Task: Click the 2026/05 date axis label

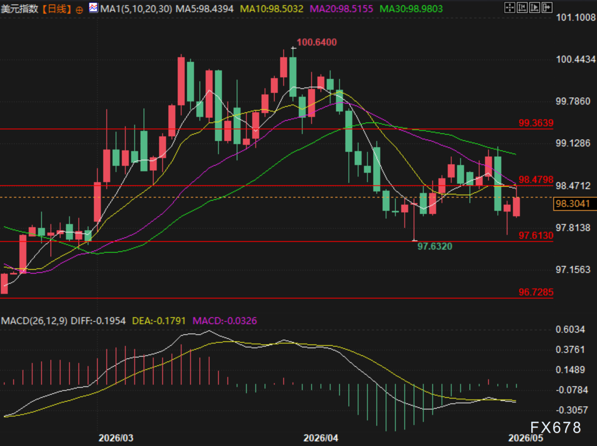Action: (x=526, y=438)
